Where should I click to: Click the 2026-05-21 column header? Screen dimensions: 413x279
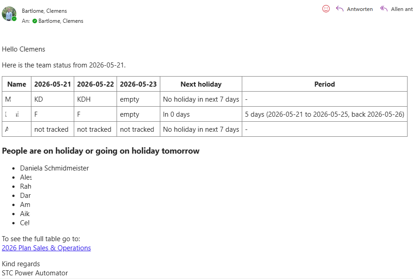(x=53, y=84)
